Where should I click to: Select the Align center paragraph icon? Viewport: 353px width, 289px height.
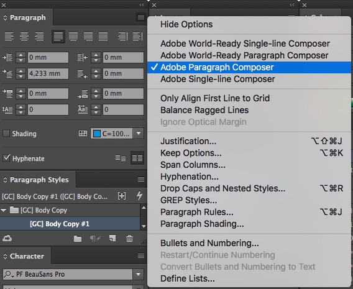pyautogui.click(x=24, y=36)
